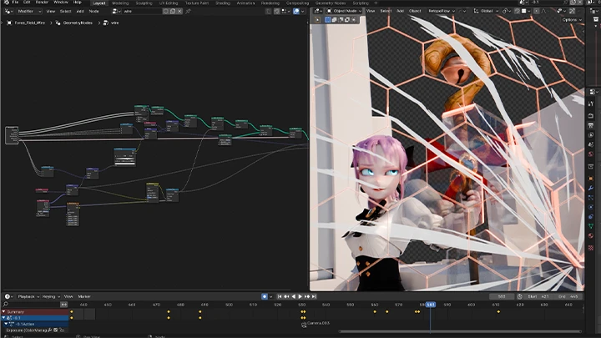Image resolution: width=601 pixels, height=338 pixels.
Task: Open the Render properties tab
Action: pos(591,116)
